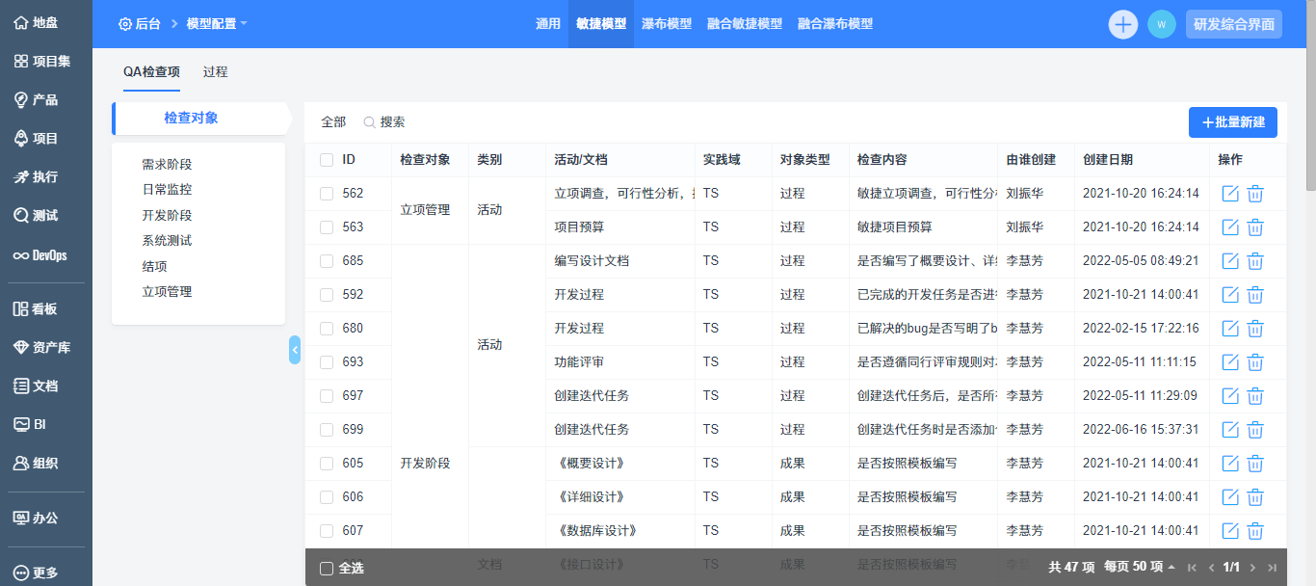
Task: Switch to the 融合敏捷模型 tab
Action: (x=745, y=24)
